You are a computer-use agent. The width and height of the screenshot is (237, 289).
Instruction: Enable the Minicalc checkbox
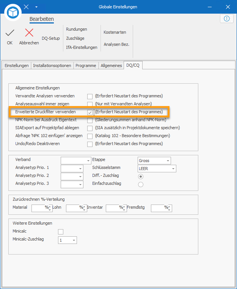[61, 232]
